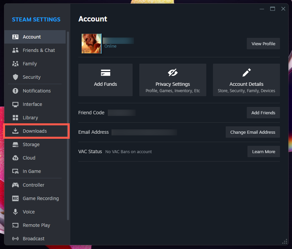Select the Library grid icon

pos(15,118)
